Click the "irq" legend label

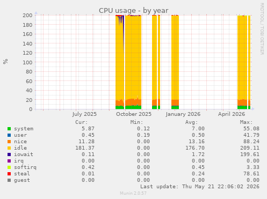(x=19, y=161)
